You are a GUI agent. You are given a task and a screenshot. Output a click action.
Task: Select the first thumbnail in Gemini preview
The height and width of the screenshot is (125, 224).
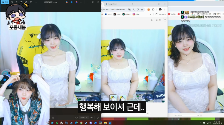[x=113, y=98]
